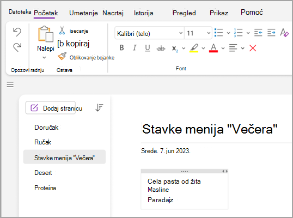This screenshot has height=218, width=293.
Task: Delete with the red X icon
Action: [x=253, y=48]
